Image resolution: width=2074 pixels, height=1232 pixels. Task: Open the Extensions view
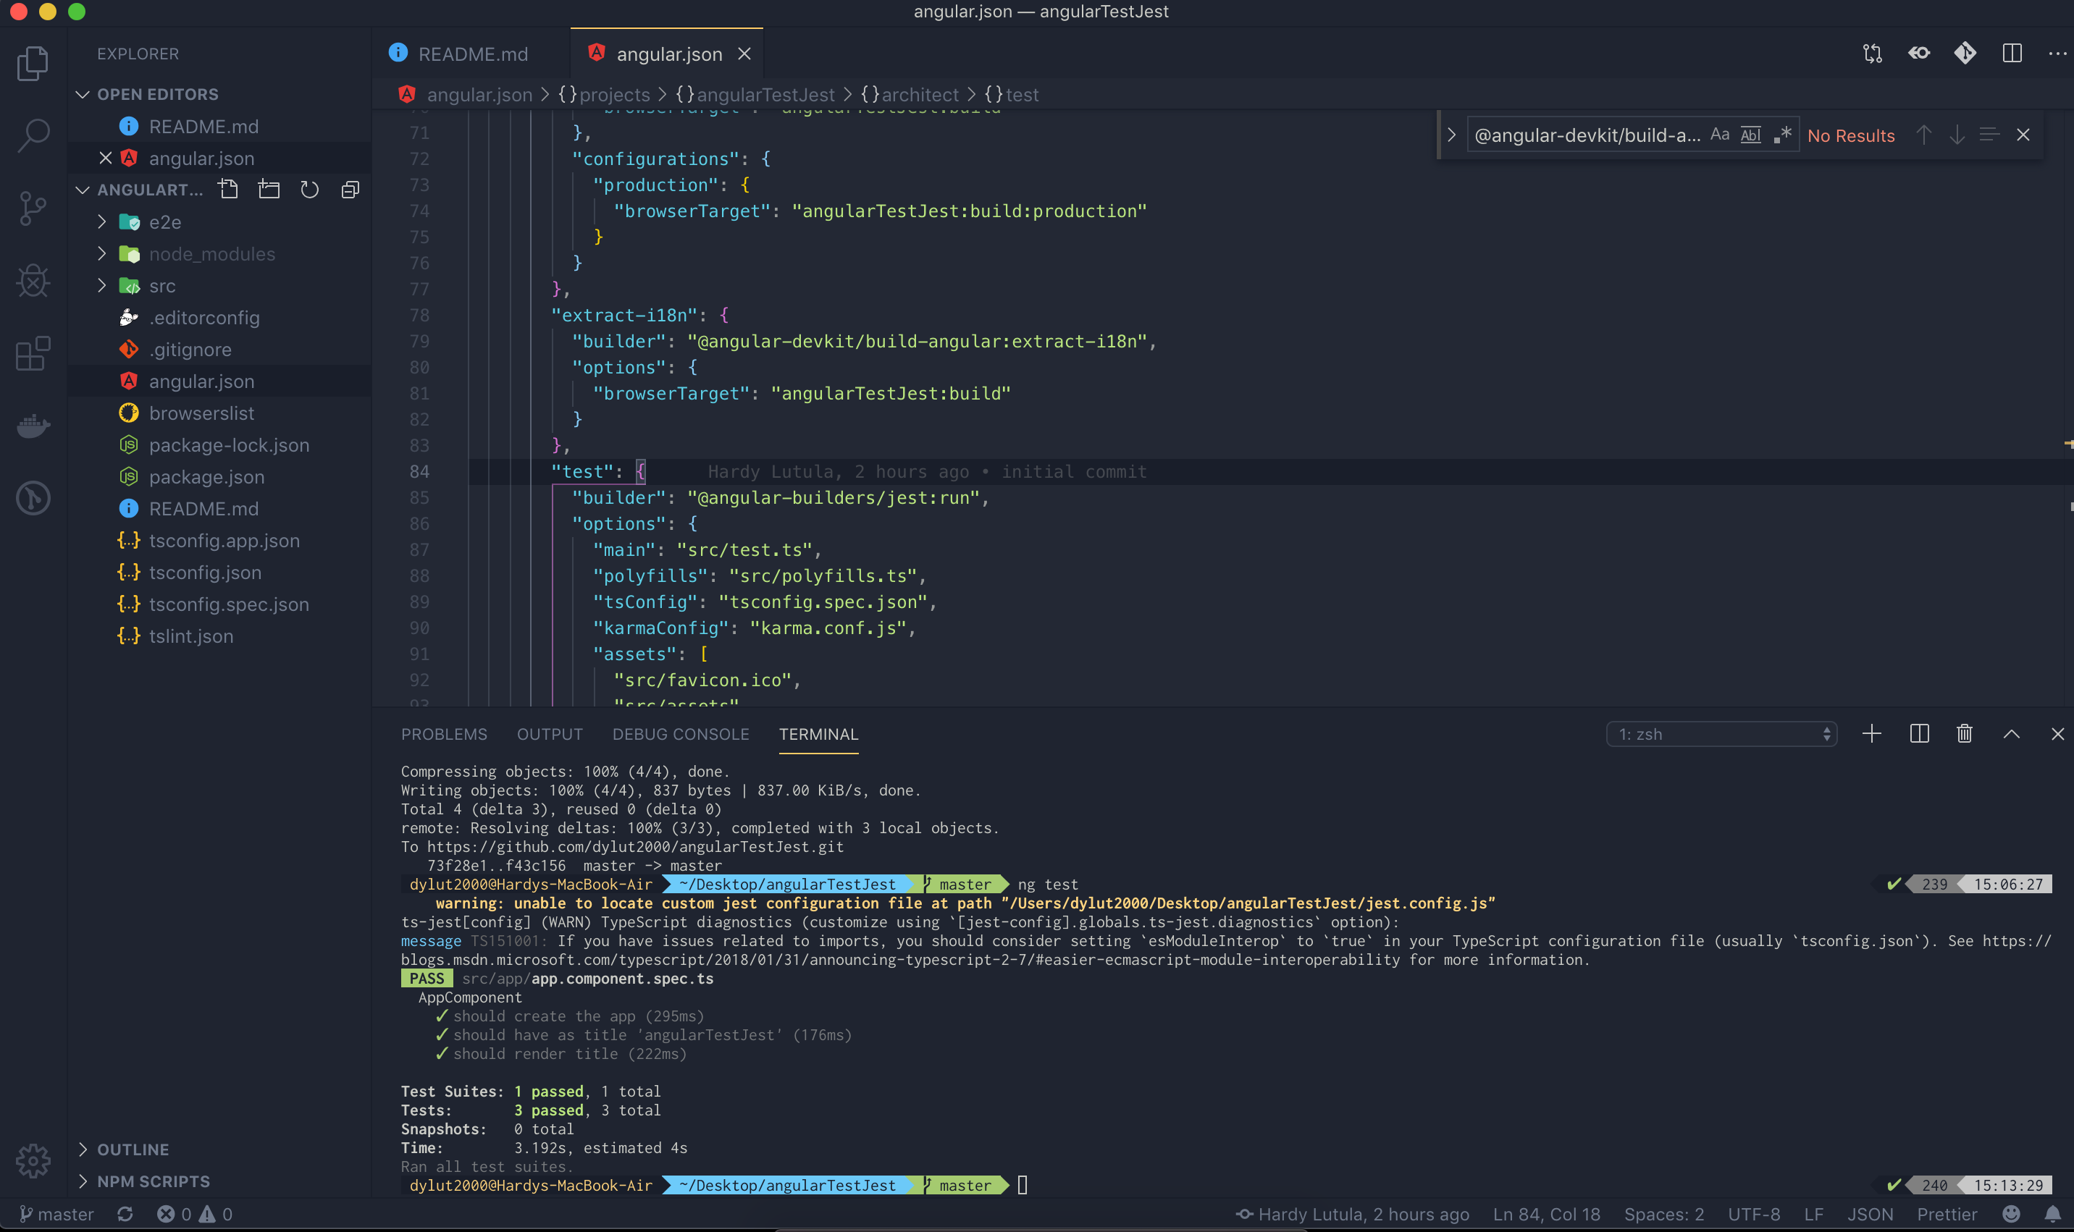33,354
